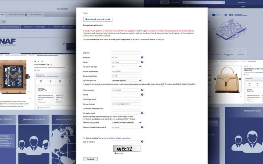Open Tip act de identitate dropdown
This screenshot has height=164, width=263.
127,66
